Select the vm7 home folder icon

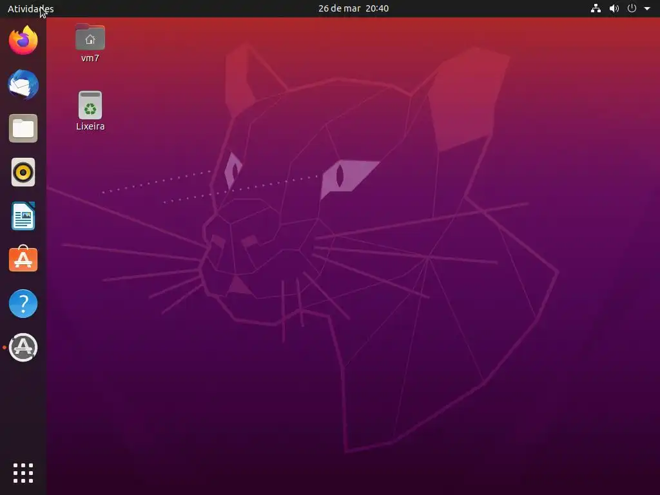pyautogui.click(x=90, y=37)
